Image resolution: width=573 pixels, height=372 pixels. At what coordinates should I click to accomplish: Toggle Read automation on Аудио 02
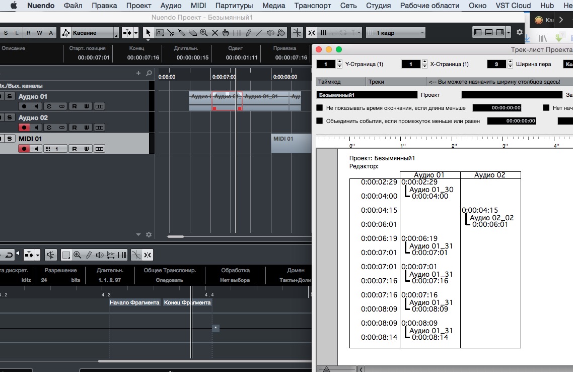coord(74,128)
